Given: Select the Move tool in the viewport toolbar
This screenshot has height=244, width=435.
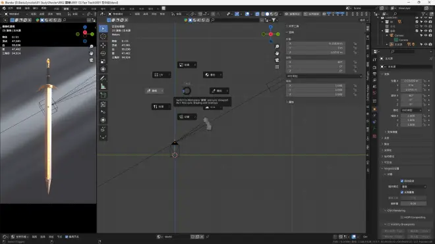Looking at the screenshot, I should point(103,45).
